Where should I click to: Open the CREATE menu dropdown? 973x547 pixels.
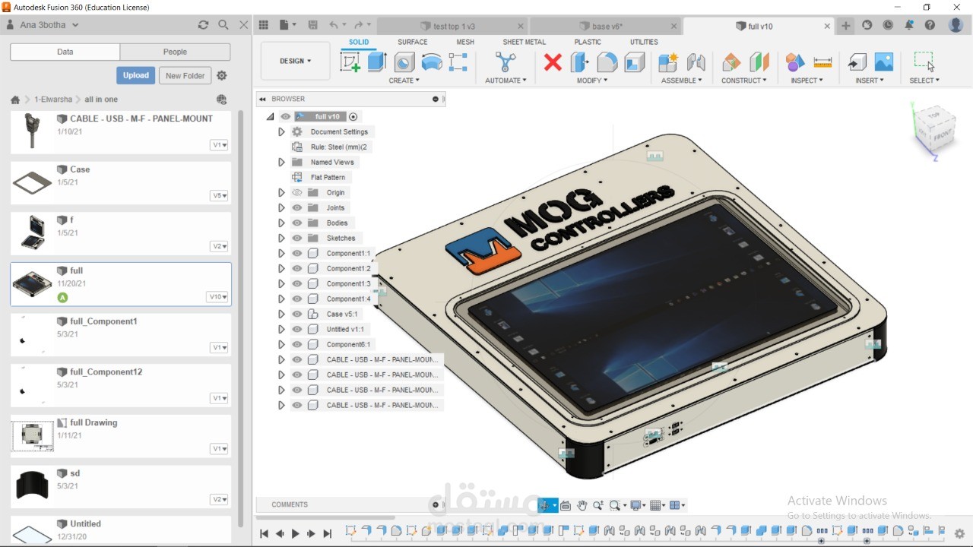[404, 81]
